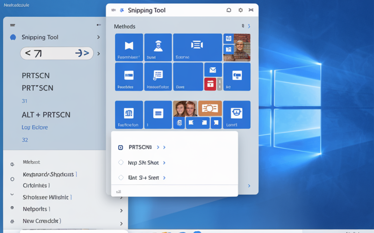Open the Eoeficiefon tile
The height and width of the screenshot is (233, 374).
(129, 115)
